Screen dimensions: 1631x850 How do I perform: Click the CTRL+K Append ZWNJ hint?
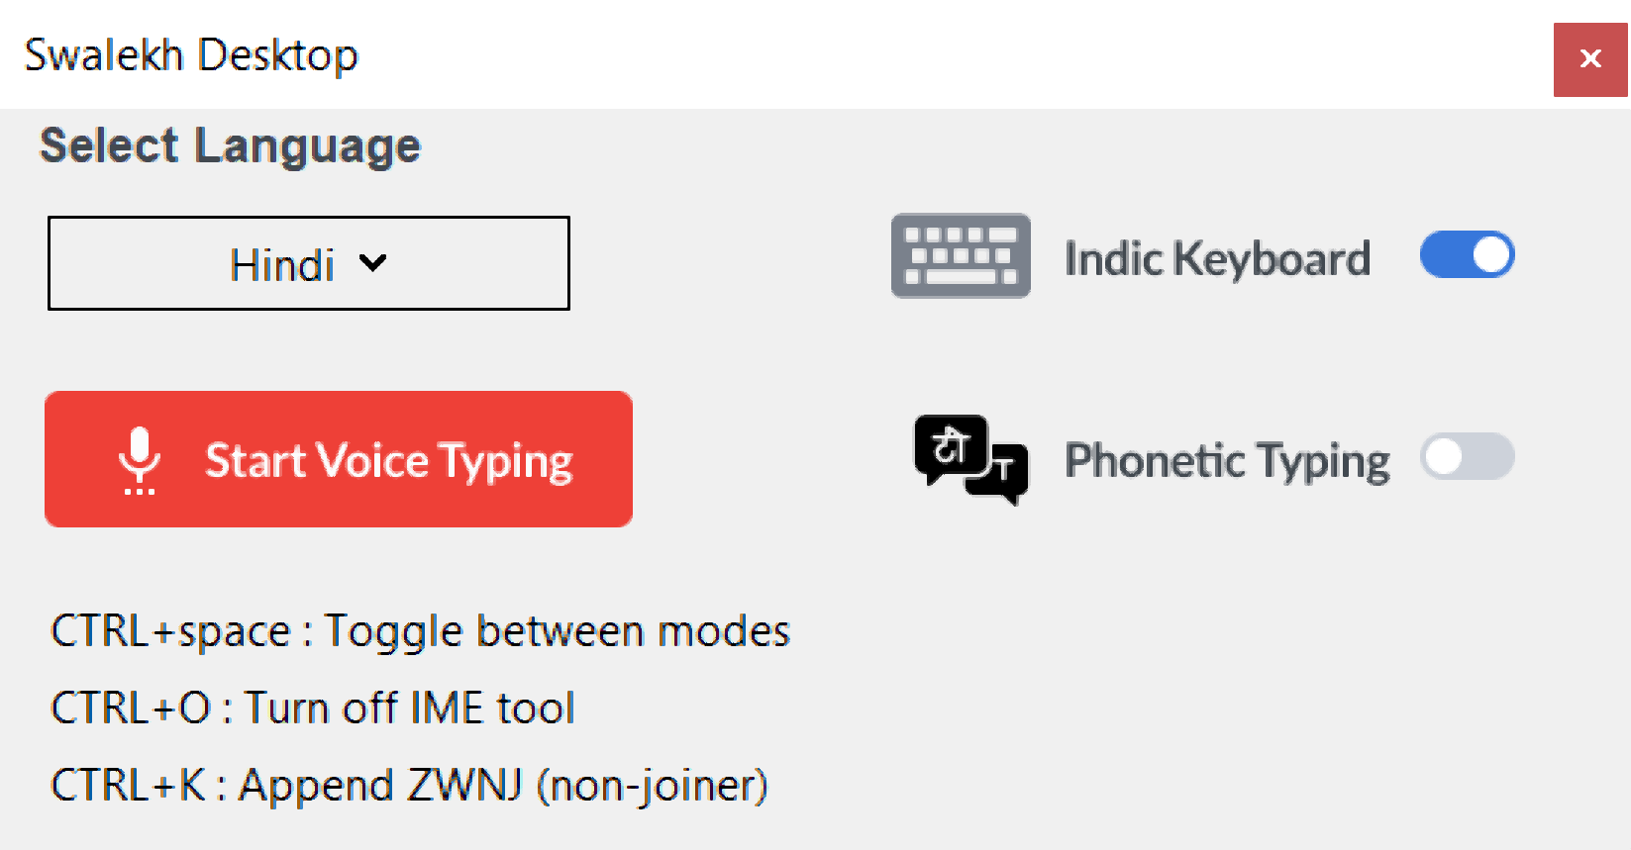point(409,786)
